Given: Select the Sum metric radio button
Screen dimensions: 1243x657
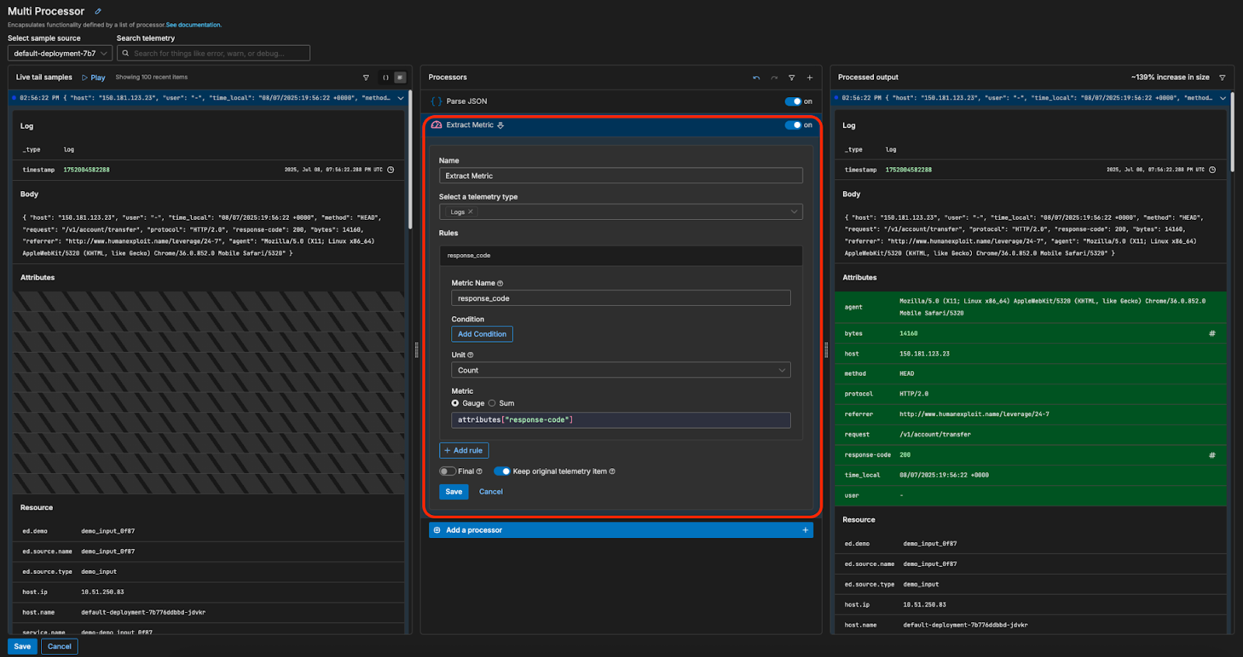Looking at the screenshot, I should (x=492, y=403).
